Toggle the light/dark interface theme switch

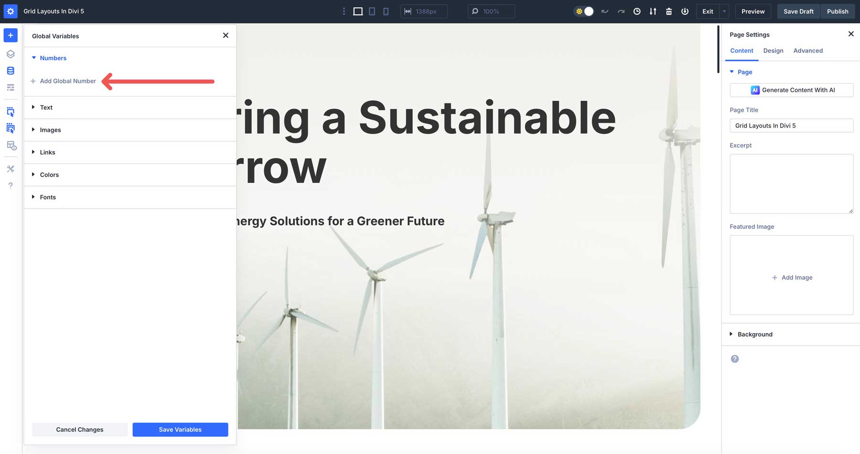[584, 11]
